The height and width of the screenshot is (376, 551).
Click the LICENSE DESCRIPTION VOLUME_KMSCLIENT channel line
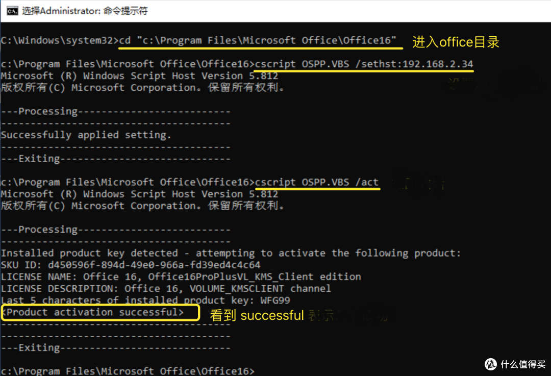click(x=166, y=288)
